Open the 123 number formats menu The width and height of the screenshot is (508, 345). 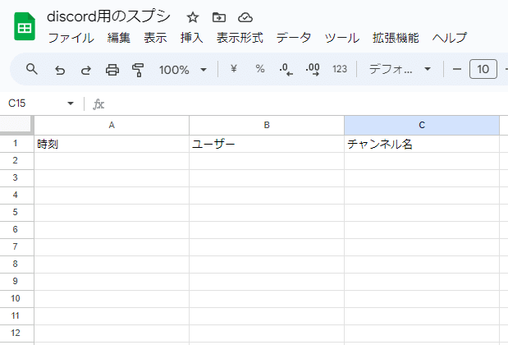tap(340, 69)
